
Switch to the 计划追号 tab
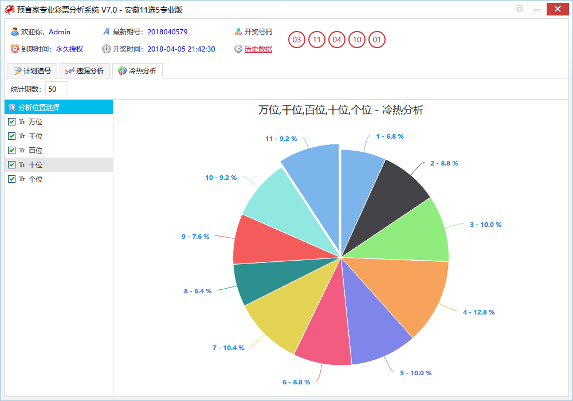(x=32, y=71)
